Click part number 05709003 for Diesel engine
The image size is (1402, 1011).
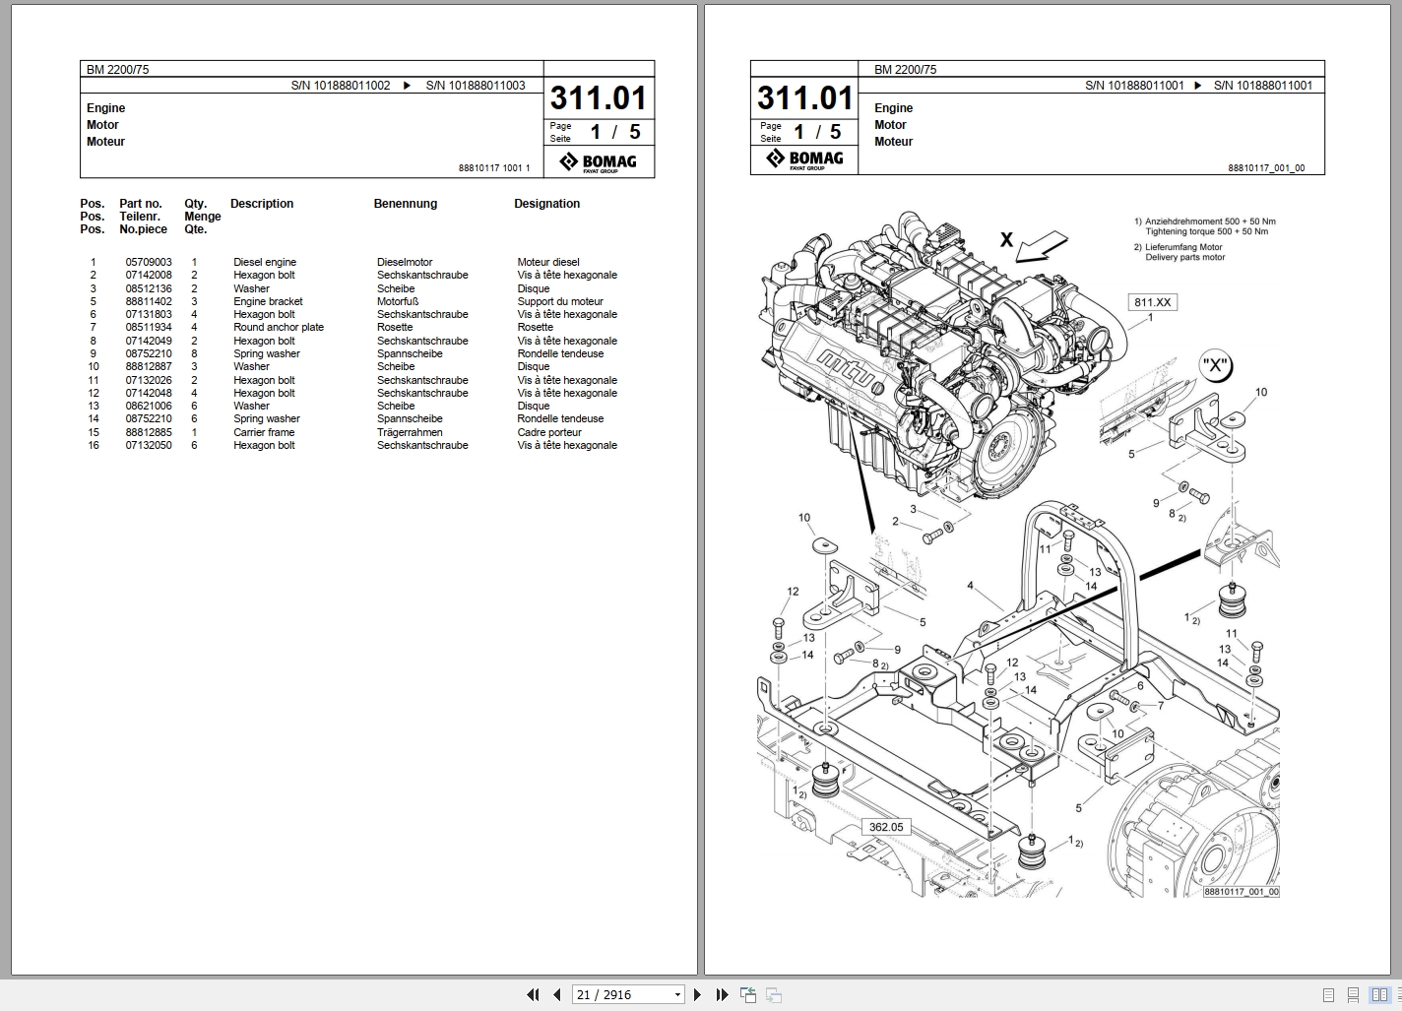coord(149,263)
